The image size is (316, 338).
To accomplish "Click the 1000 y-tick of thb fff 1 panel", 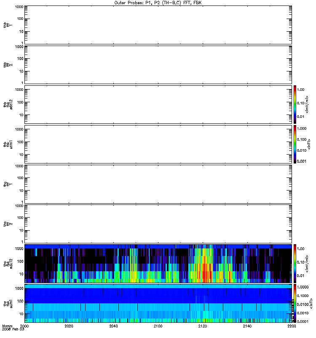I will tap(19, 7).
